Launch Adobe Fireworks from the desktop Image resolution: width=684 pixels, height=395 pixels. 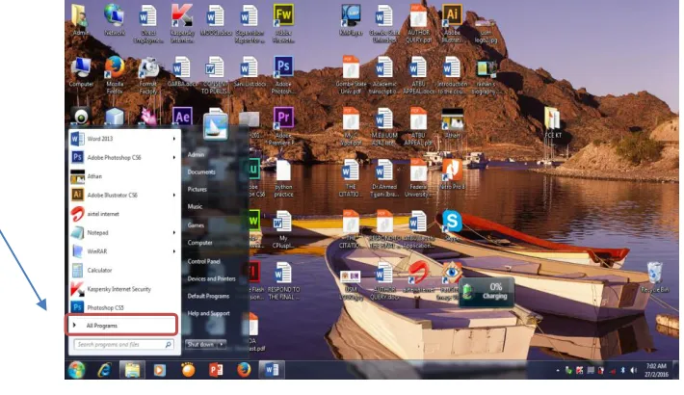coord(283,23)
